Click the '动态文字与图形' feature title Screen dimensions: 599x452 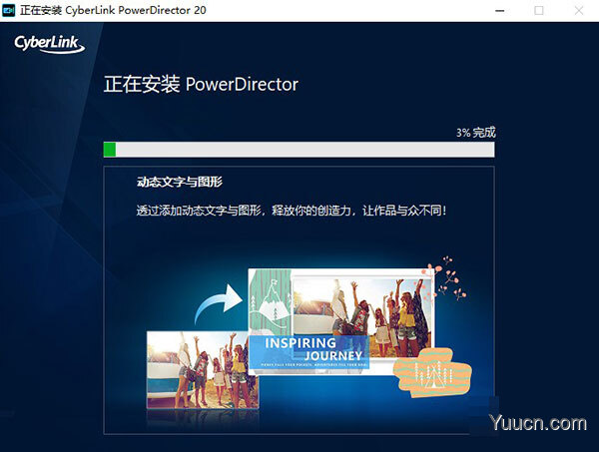[180, 182]
